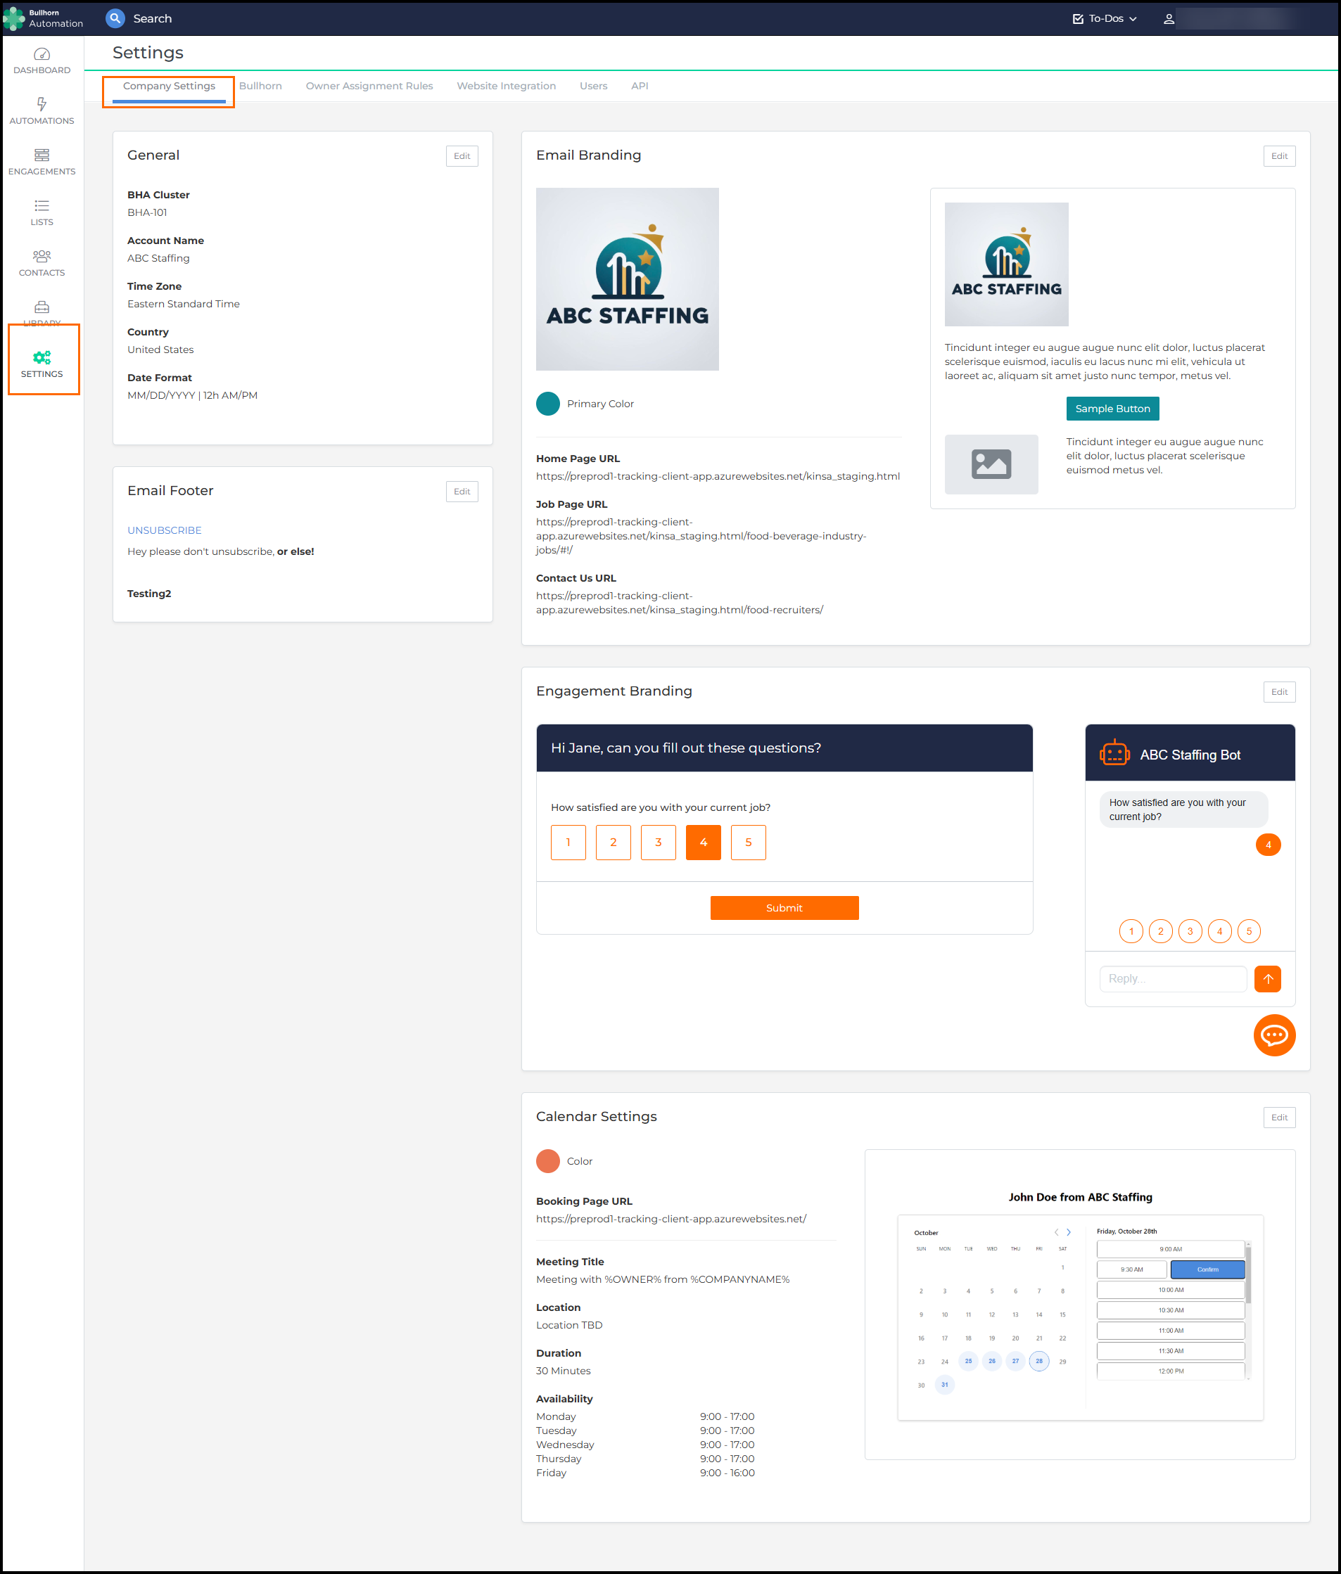
Task: Switch to the Owner Assignment Rules tab
Action: click(369, 86)
